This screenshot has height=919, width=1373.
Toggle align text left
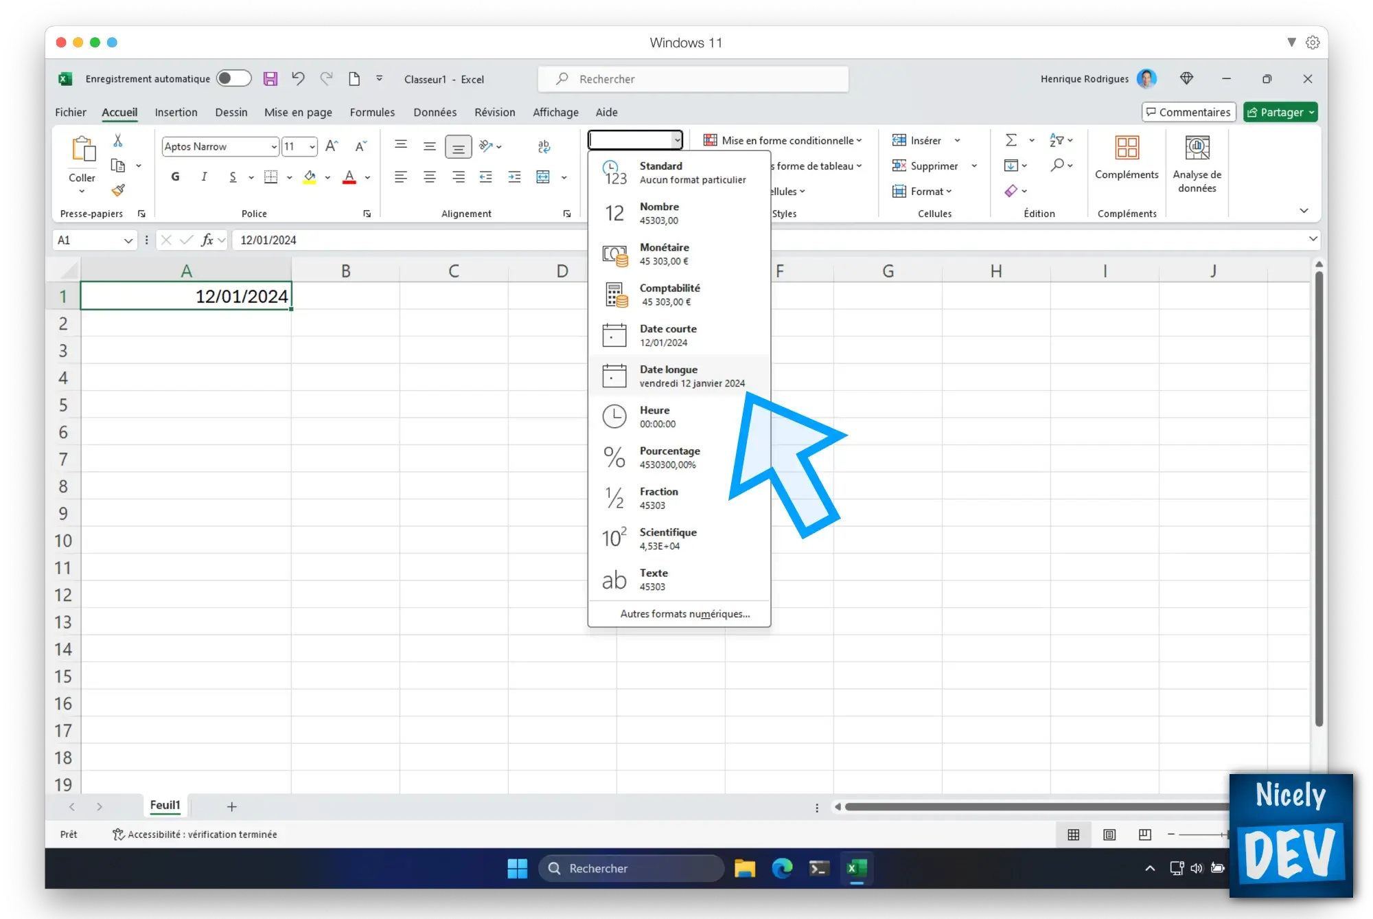pos(401,177)
